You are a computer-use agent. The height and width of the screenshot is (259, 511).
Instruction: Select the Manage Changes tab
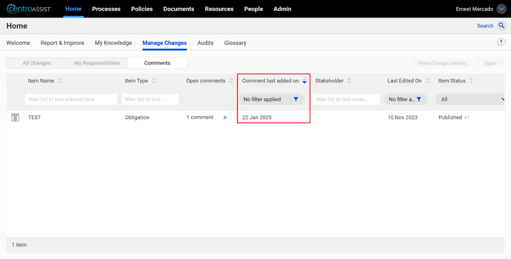165,43
